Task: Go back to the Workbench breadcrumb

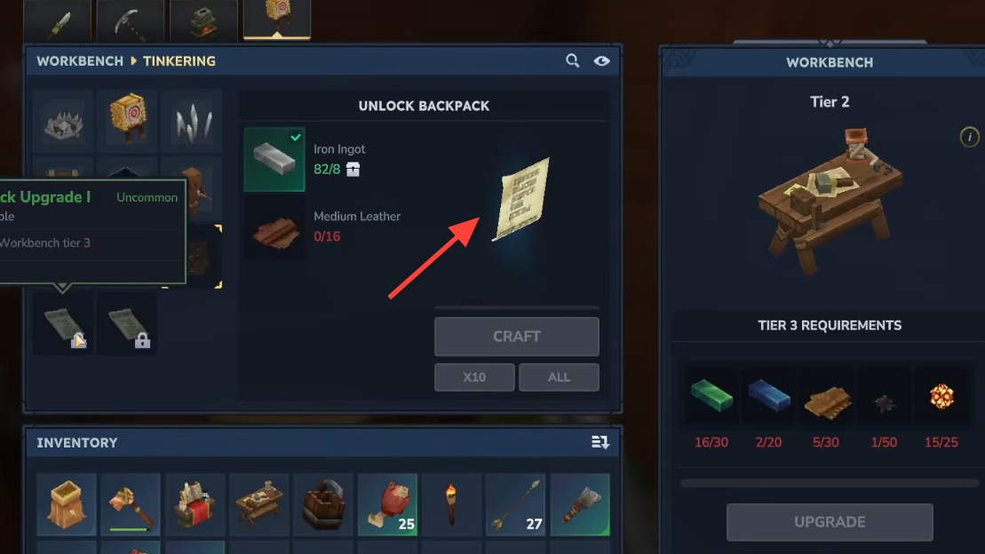Action: [x=80, y=61]
